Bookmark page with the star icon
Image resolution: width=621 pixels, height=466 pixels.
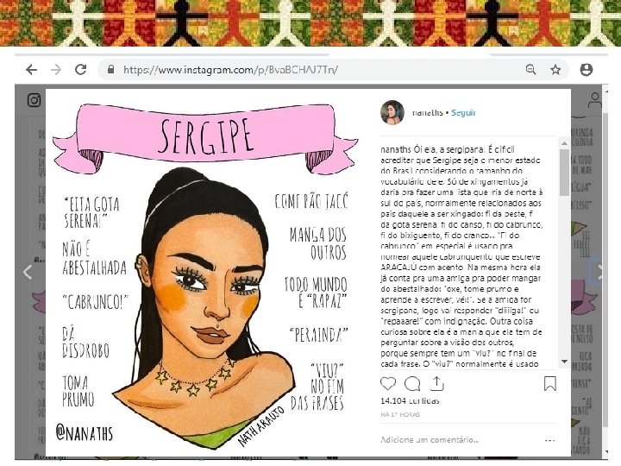(x=555, y=70)
